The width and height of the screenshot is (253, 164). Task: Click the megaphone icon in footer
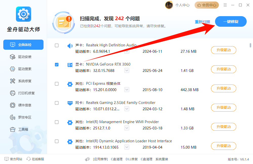click(88, 159)
